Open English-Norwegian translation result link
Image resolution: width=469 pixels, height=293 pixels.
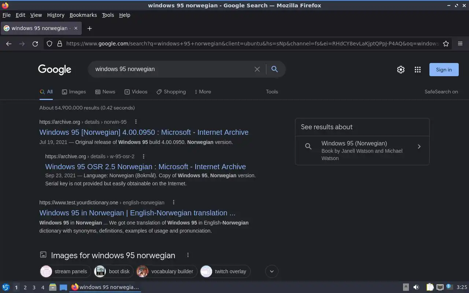point(137,213)
